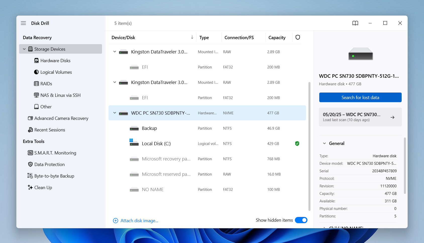Click the Clean Up sparkle icon
Screen dimensions: 424x243
[x=30, y=187]
